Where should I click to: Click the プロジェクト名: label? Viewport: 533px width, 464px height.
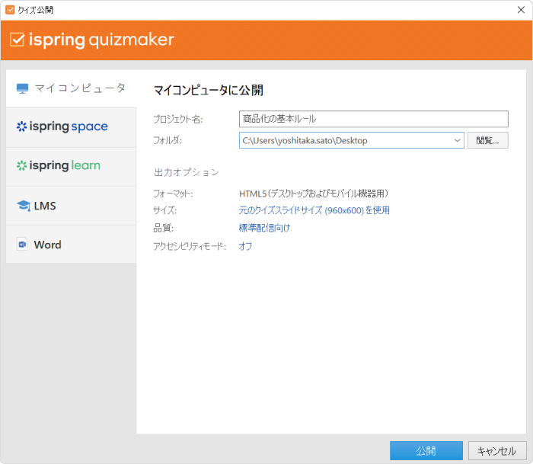[x=178, y=119]
